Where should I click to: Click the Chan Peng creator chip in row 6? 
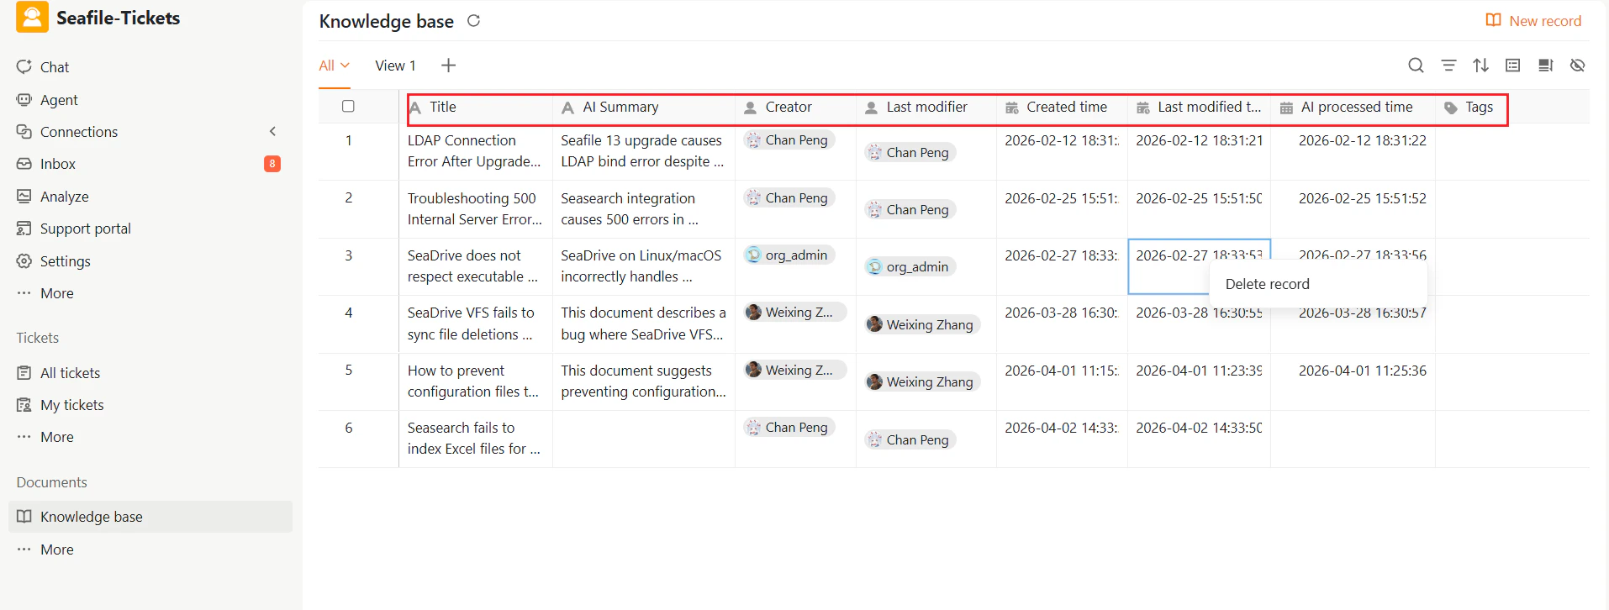[789, 427]
